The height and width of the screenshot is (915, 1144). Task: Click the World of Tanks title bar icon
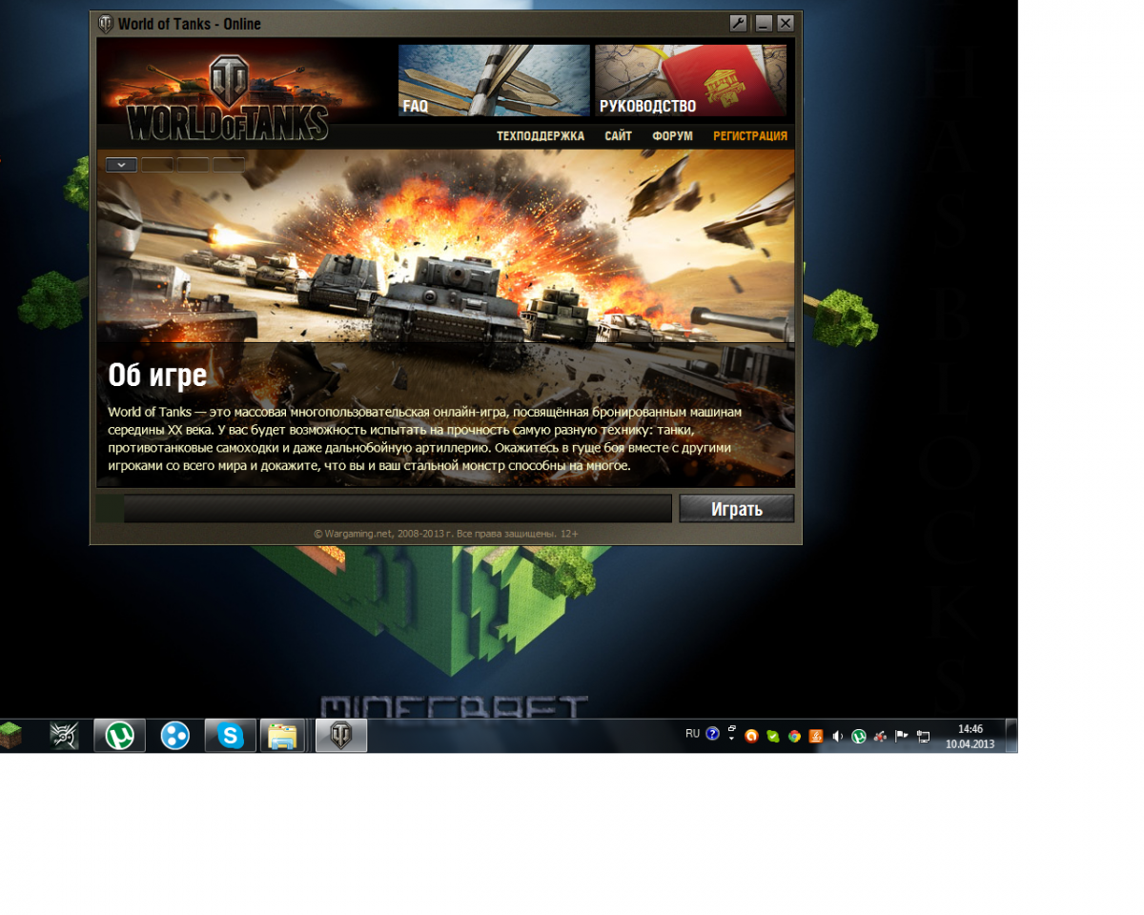click(106, 24)
